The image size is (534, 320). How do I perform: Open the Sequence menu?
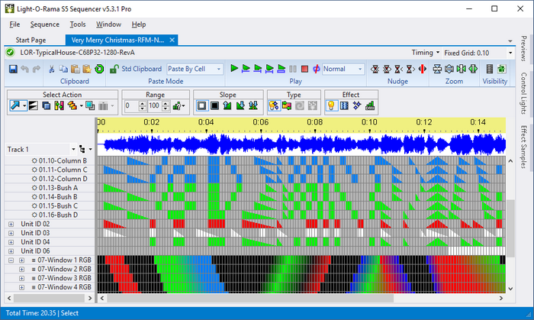[x=44, y=24]
